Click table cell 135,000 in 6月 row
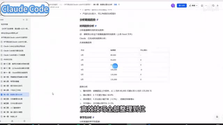 [114, 80]
